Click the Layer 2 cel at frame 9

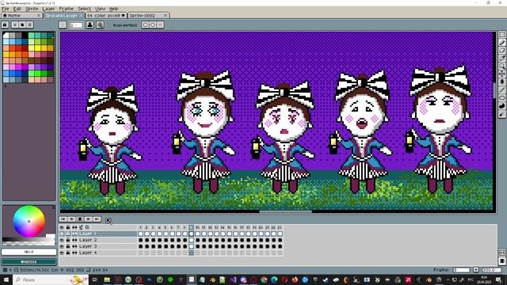point(191,240)
